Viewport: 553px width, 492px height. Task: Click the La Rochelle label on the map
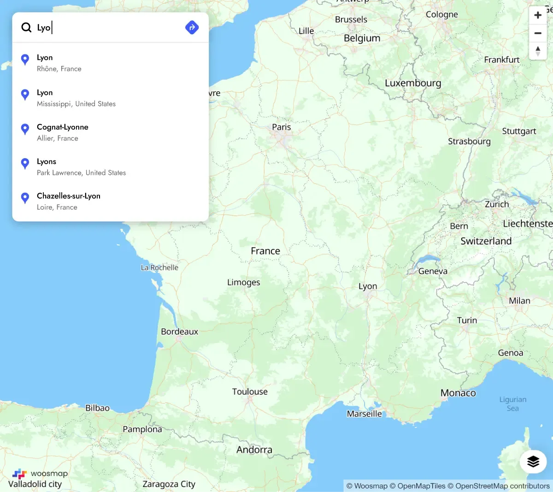pos(159,267)
